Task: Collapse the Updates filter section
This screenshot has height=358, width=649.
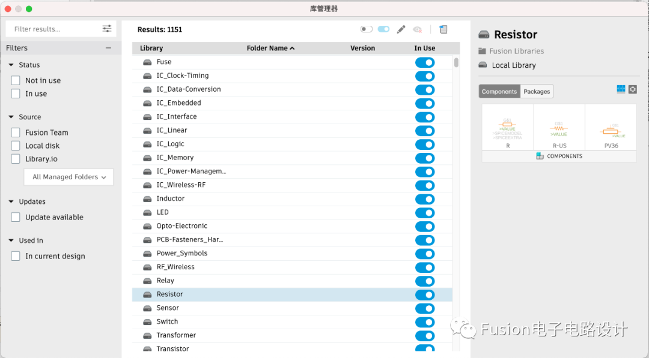Action: click(x=11, y=201)
